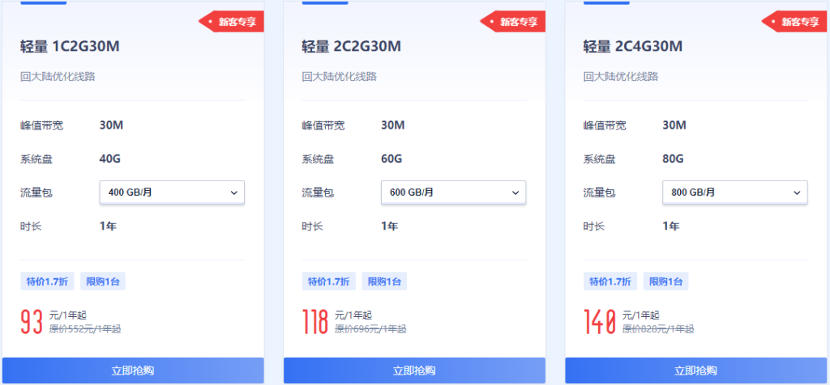Select the 轻量 2C4G30M plan heading

(633, 46)
